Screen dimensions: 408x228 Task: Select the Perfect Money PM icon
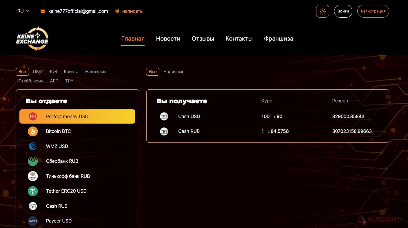tap(33, 116)
